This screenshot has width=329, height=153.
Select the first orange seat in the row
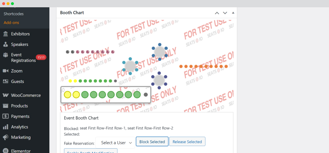click(x=181, y=66)
